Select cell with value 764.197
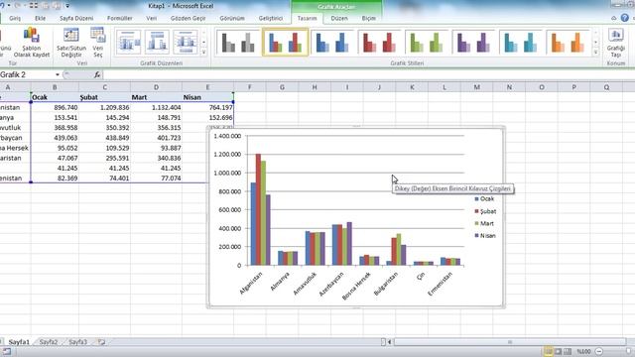 [x=207, y=107]
